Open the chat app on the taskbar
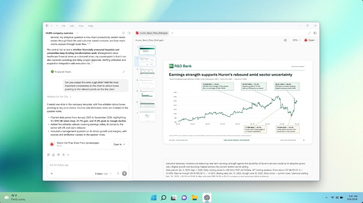 [x=184, y=198]
